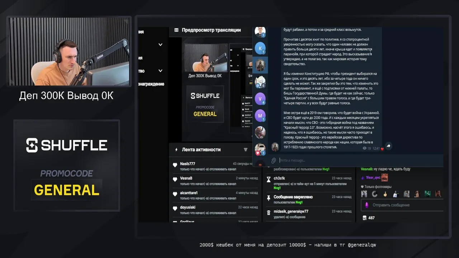The width and height of the screenshot is (459, 258).
Task: Click heart icon next to alcanttare1
Action: point(175,194)
